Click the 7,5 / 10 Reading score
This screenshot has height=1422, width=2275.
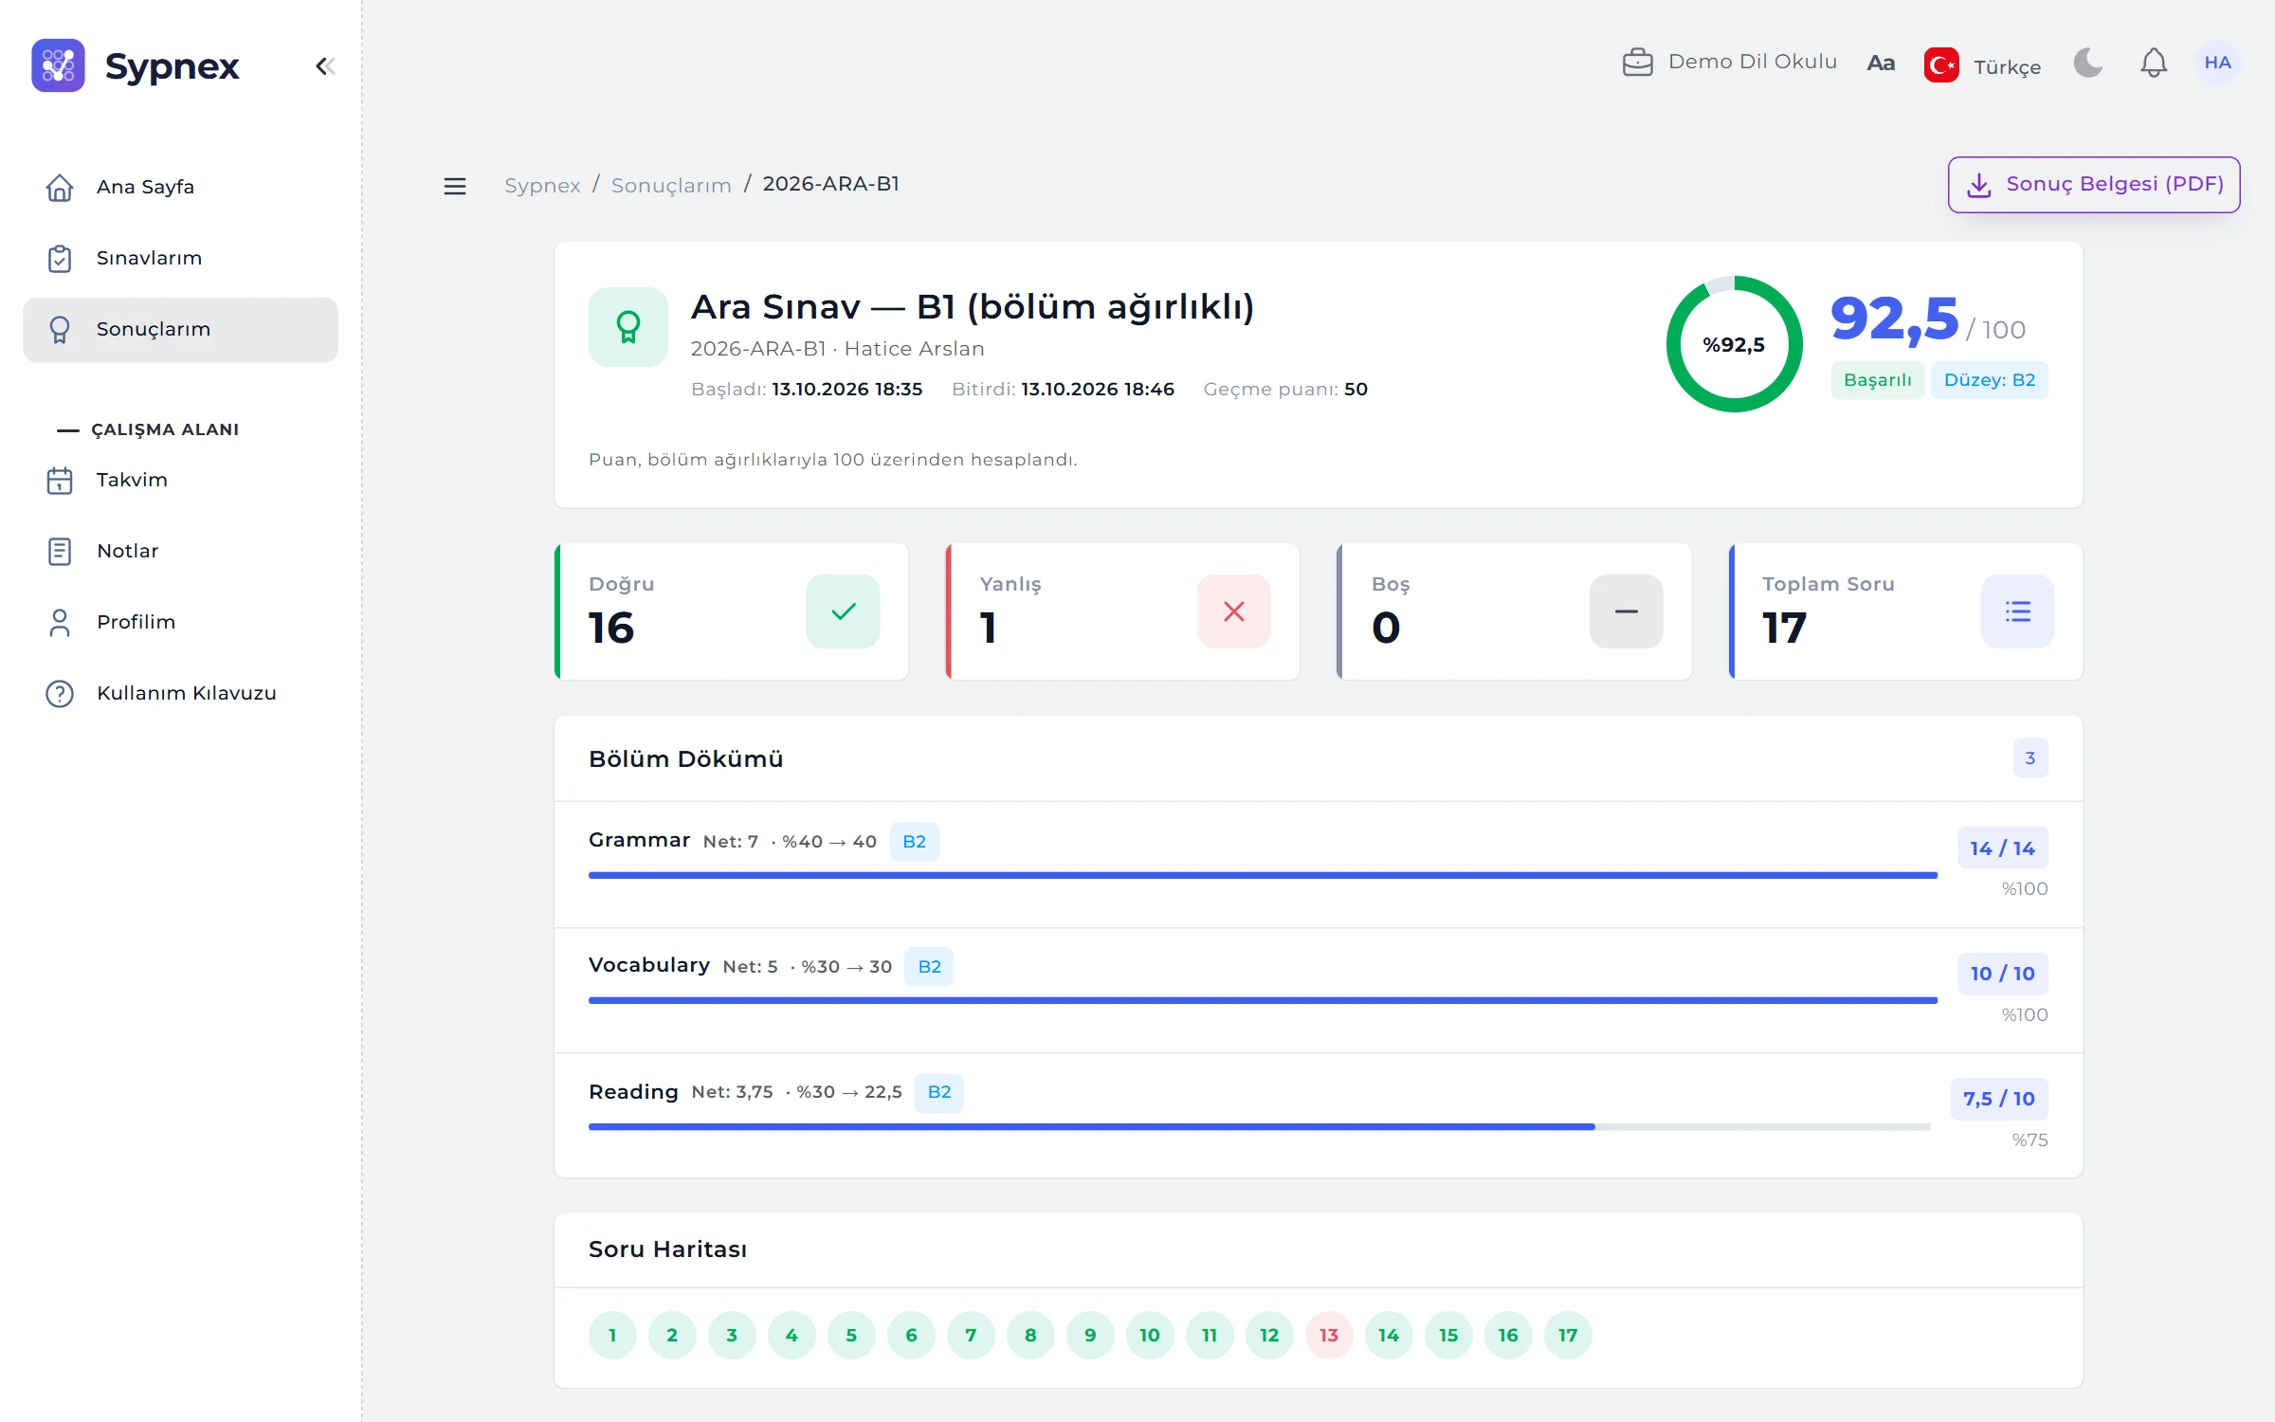tap(1999, 1099)
